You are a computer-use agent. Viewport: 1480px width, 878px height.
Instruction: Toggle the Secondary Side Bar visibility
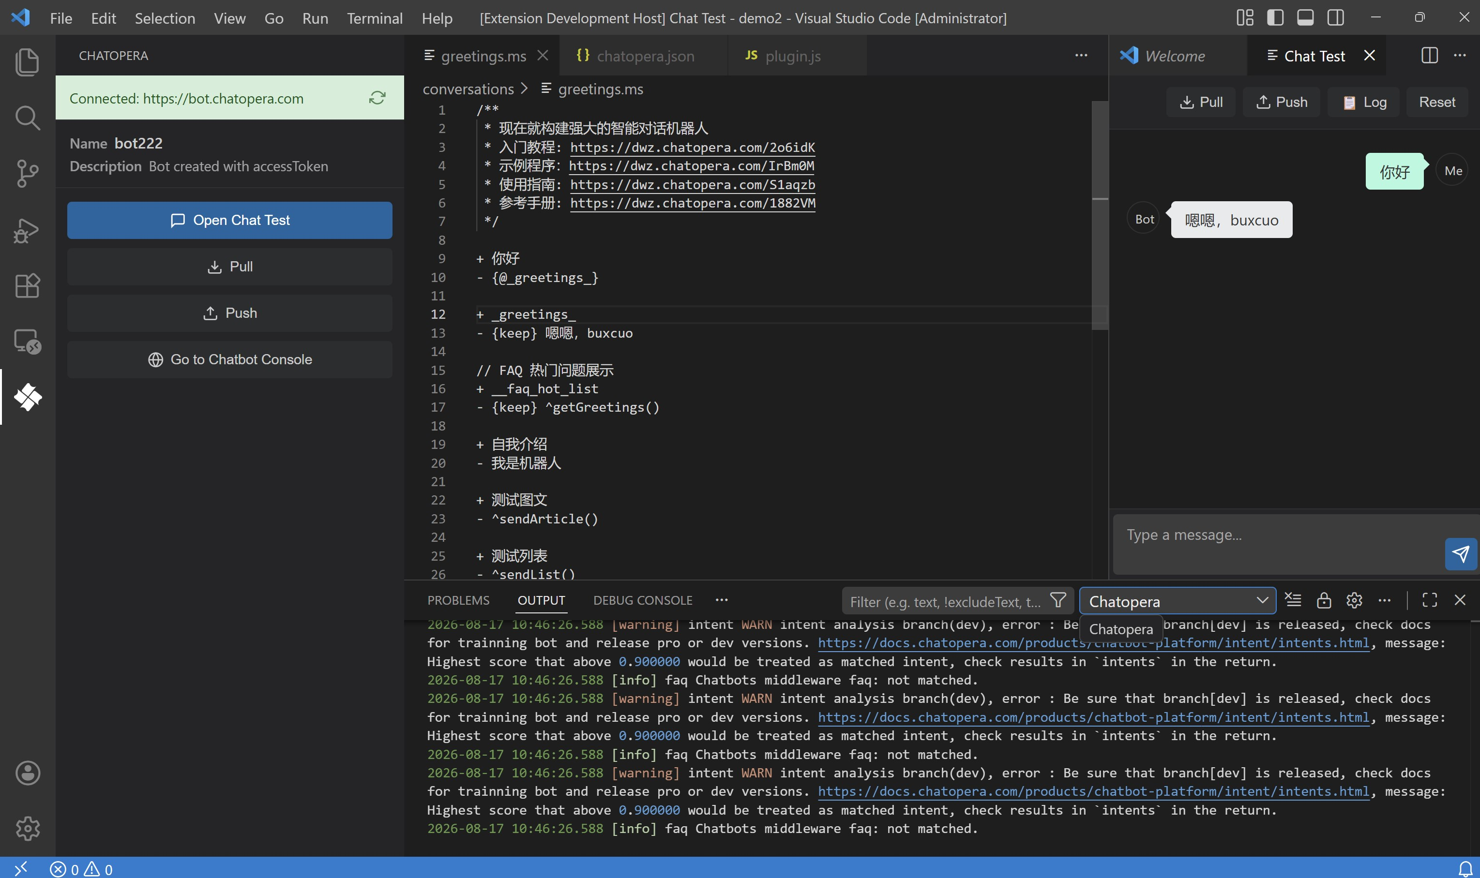[x=1336, y=18]
